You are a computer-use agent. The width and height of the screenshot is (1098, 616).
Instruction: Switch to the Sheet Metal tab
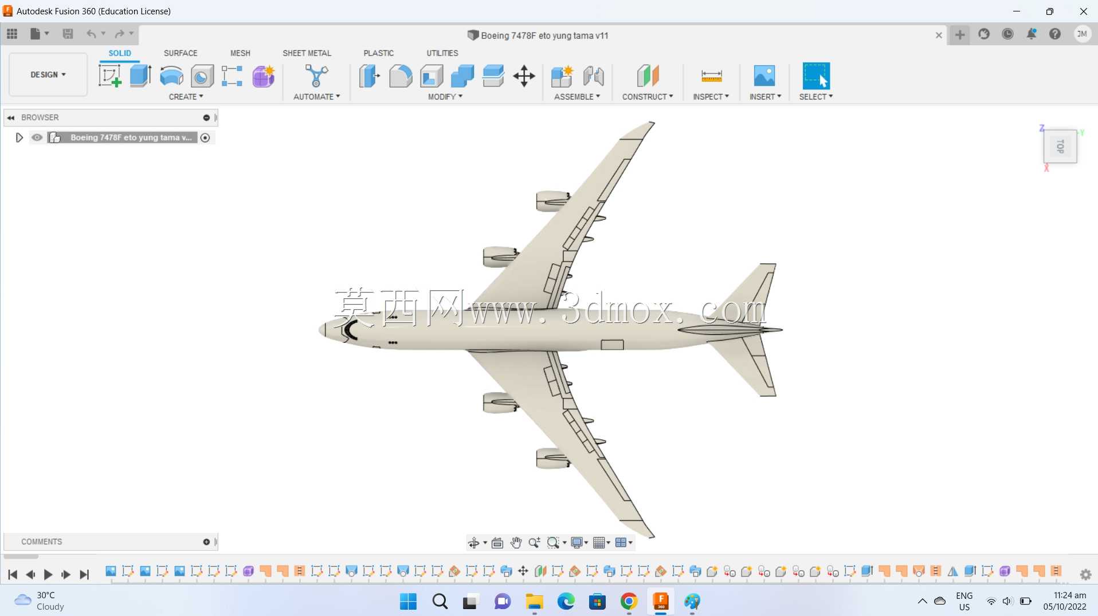point(307,53)
